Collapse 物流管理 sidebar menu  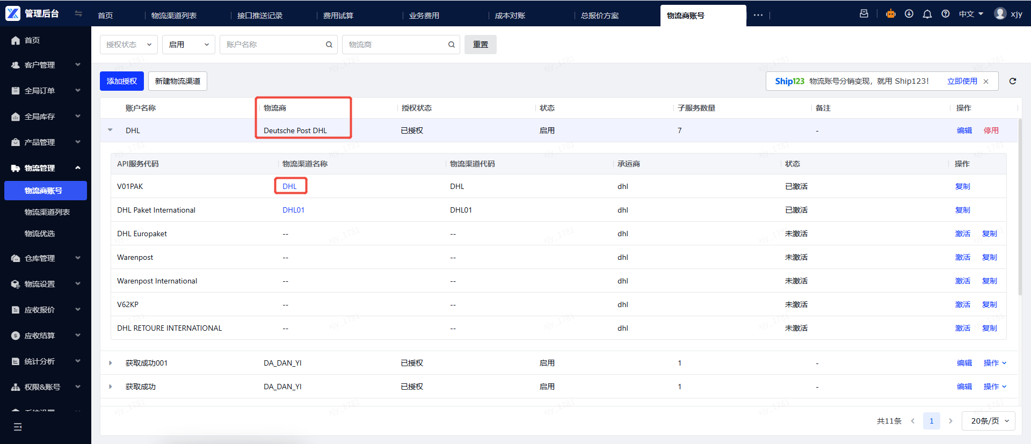[x=46, y=168]
